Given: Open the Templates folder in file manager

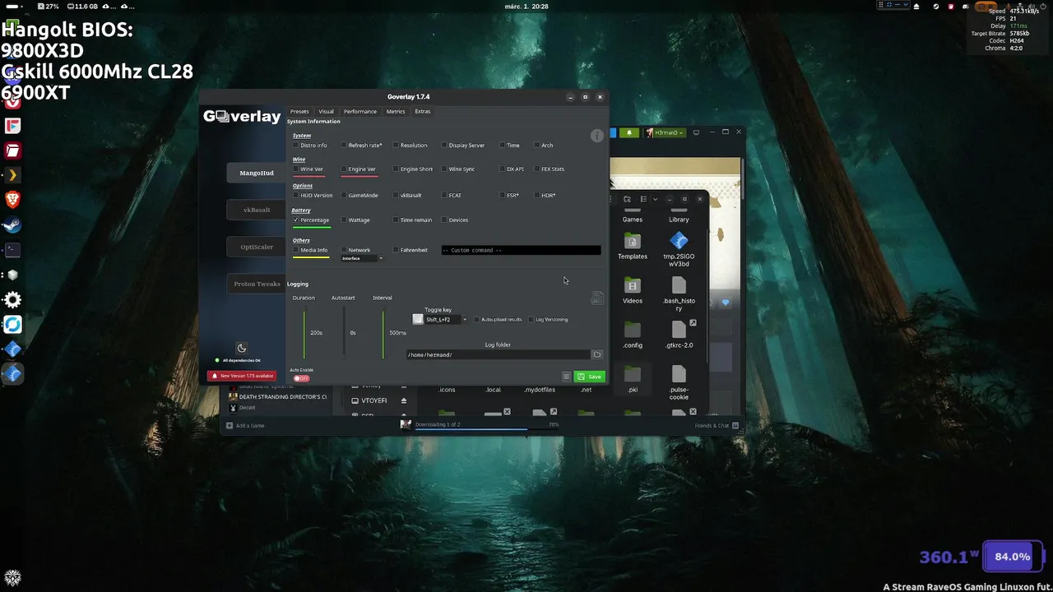Looking at the screenshot, I should click(632, 247).
